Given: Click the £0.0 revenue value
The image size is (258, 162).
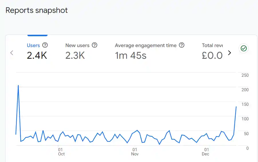Looking at the screenshot, I should (212, 55).
